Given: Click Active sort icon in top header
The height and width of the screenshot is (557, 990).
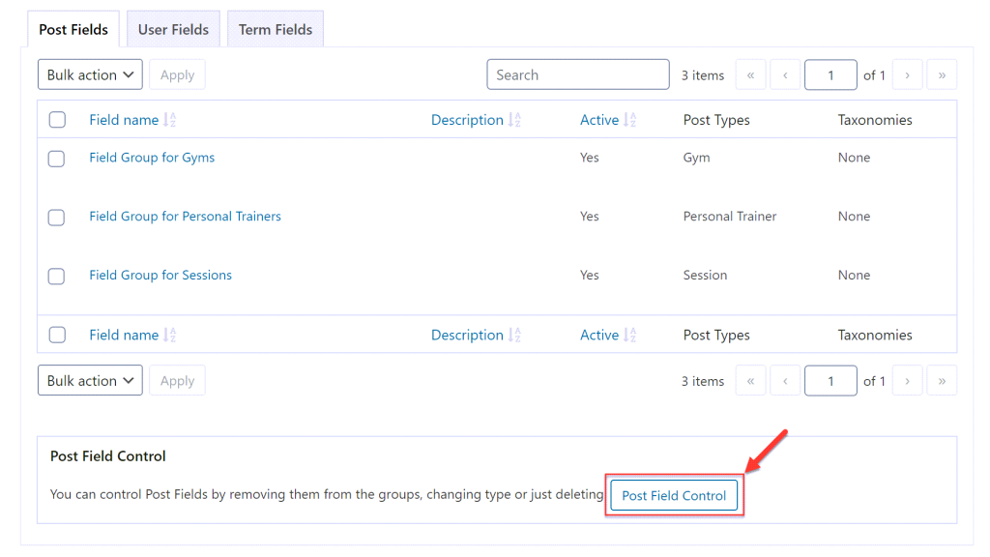Looking at the screenshot, I should [x=630, y=120].
